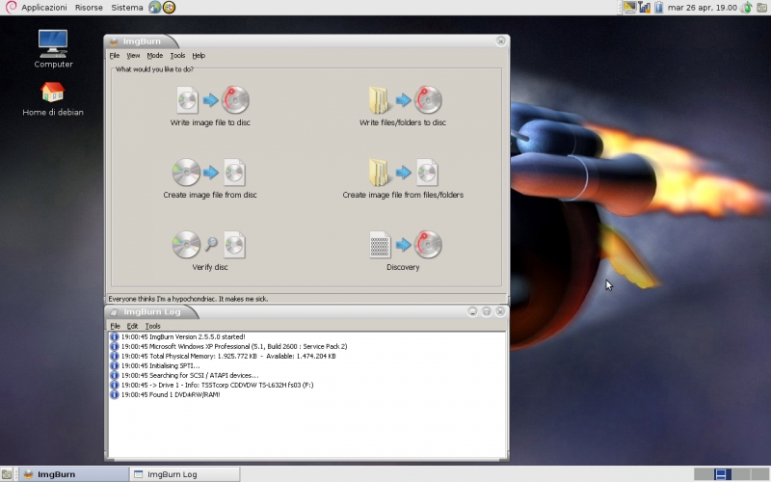Open File menu in ImgBurn Log window
The width and height of the screenshot is (771, 482).
[x=115, y=326]
